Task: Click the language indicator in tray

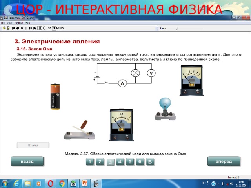Action: point(204,183)
